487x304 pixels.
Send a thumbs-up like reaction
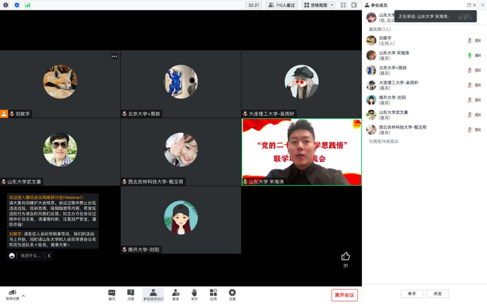tap(345, 256)
